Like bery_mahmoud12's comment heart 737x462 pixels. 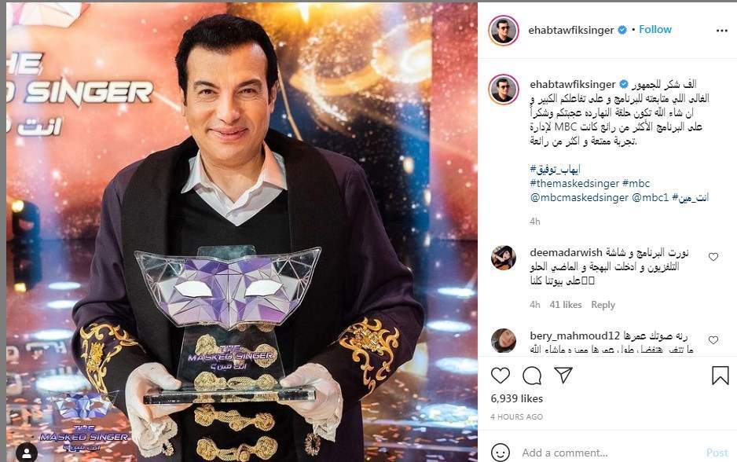(713, 339)
